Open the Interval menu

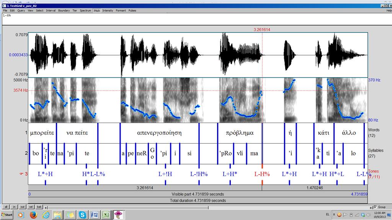pos(51,10)
